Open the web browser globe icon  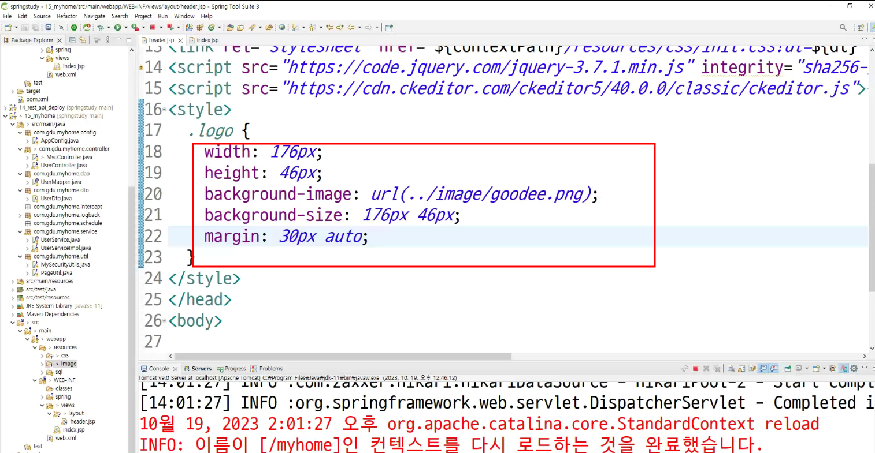[x=281, y=27]
